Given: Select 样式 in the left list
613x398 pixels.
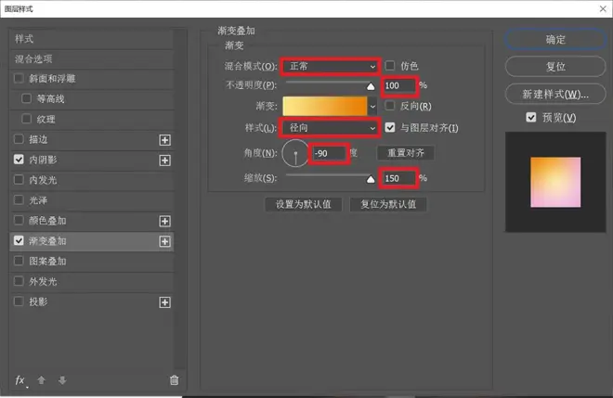Looking at the screenshot, I should click(x=91, y=39).
